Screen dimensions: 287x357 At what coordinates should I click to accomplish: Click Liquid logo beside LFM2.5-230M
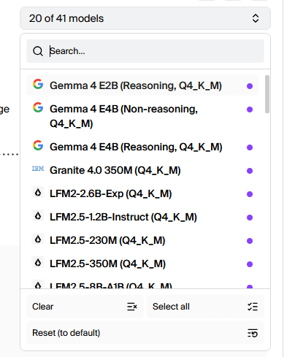click(38, 239)
